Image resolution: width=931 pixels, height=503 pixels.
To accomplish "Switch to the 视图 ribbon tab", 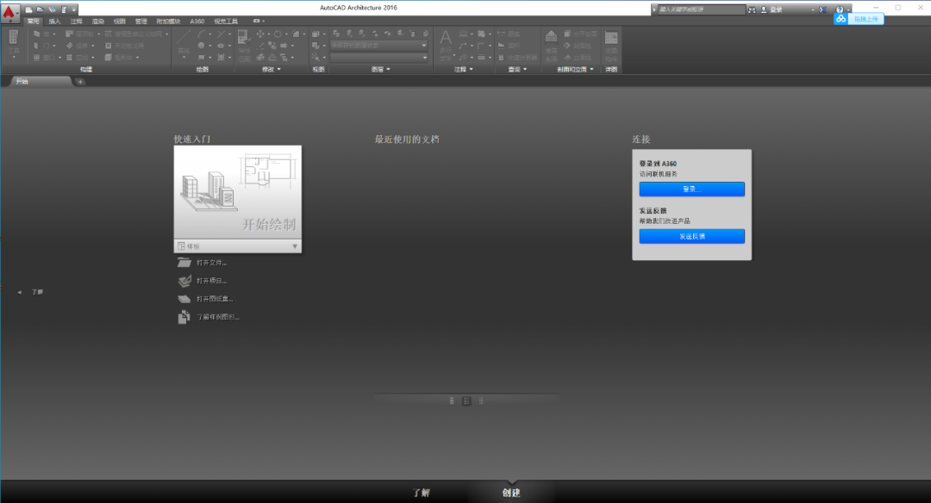I will click(x=119, y=22).
